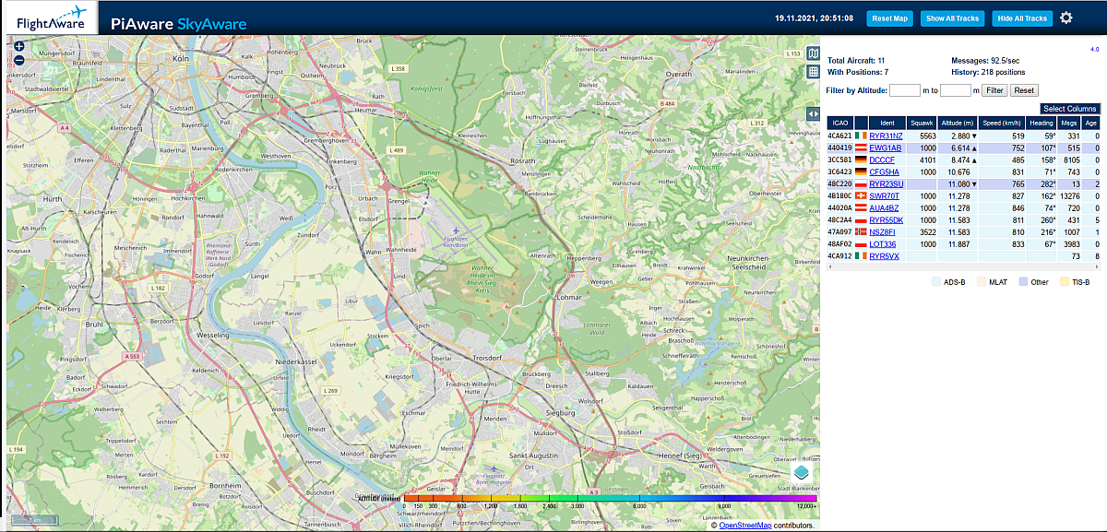The height and width of the screenshot is (532, 1107).
Task: Click the TIS-B legend color swatch
Action: tap(1065, 282)
